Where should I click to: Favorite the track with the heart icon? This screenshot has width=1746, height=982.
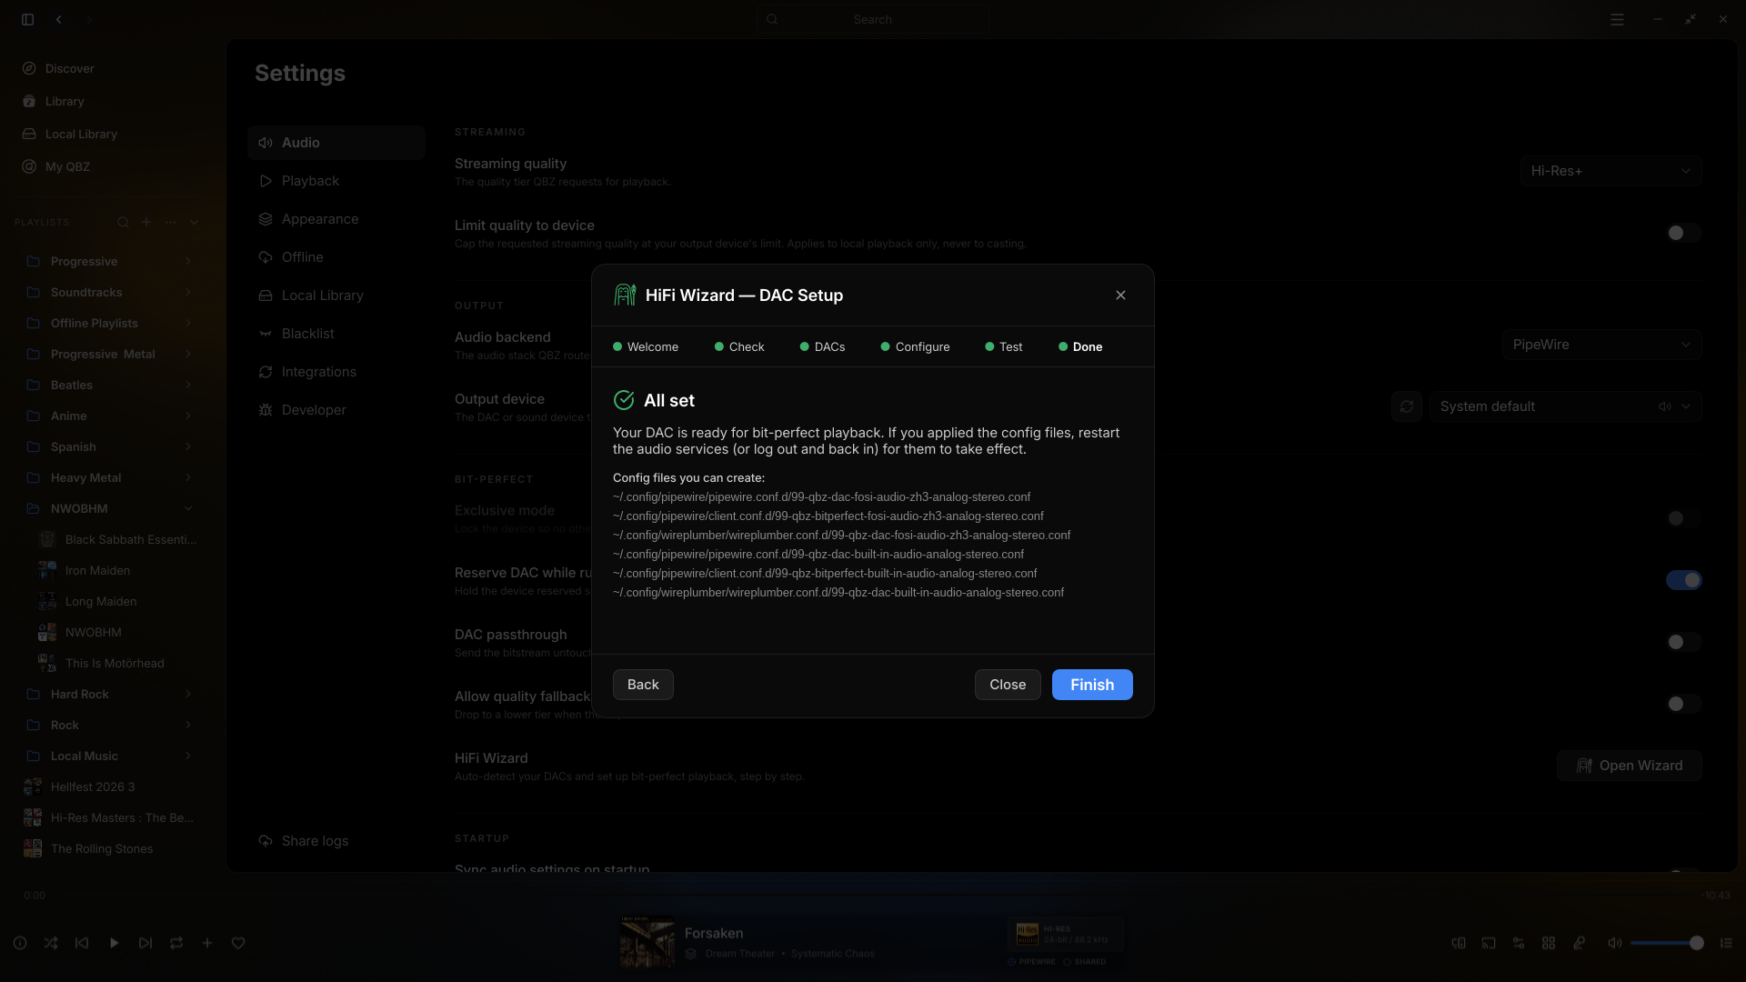[238, 943]
